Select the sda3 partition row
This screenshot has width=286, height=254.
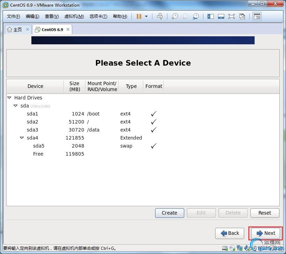[143, 130]
